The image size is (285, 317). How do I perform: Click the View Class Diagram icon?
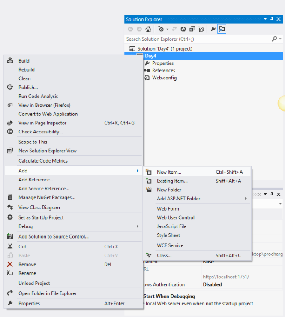10,208
